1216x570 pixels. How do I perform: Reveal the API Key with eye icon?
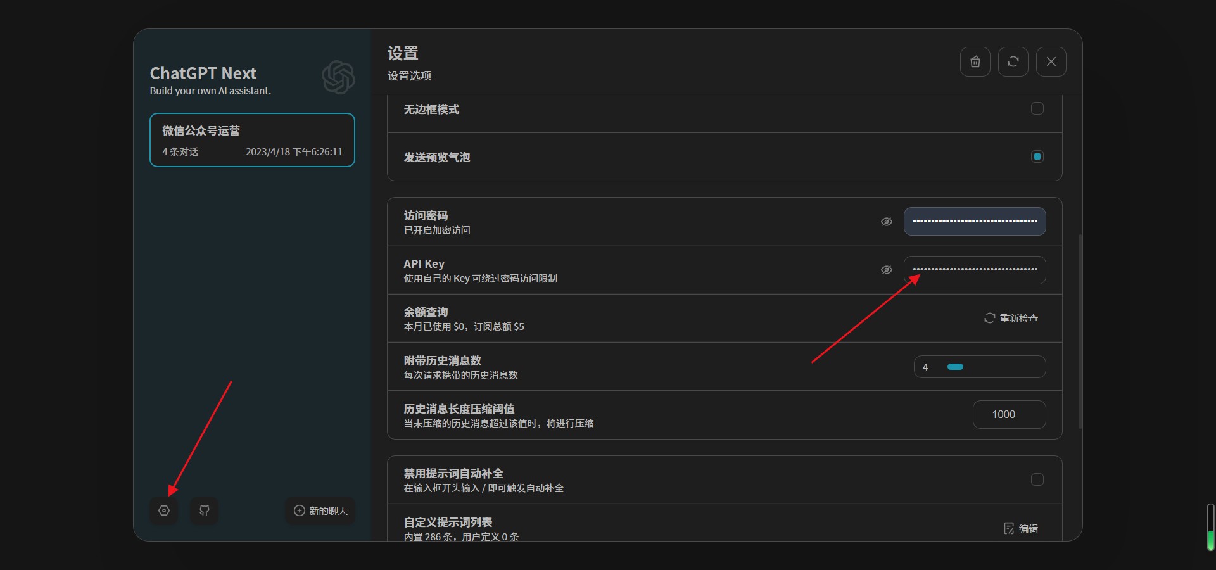887,270
